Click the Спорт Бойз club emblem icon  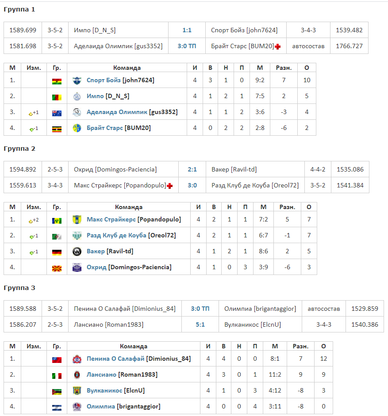point(77,80)
